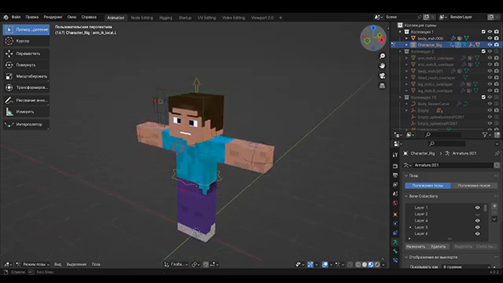Screen dimensions: 503x283
Task: Click Назначить (Assign) button
Action: [415, 247]
